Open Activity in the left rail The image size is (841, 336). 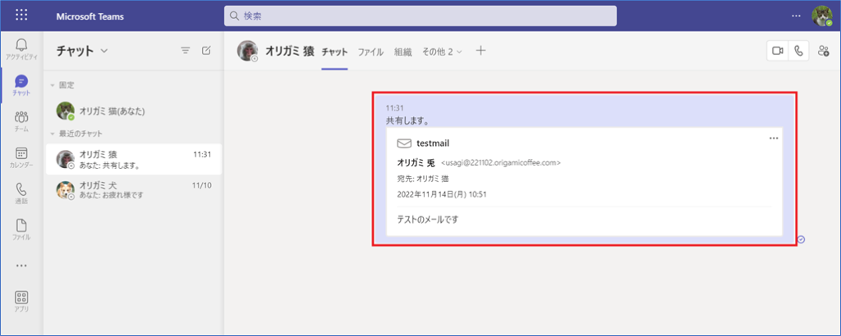(x=21, y=48)
